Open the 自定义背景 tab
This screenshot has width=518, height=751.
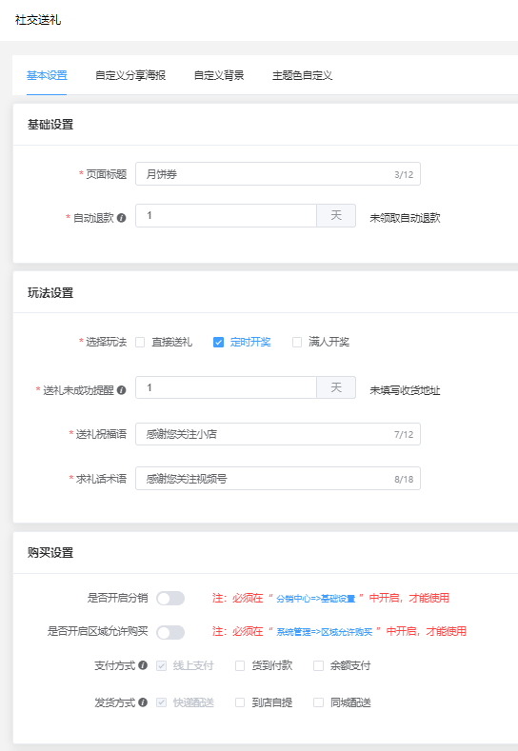click(219, 75)
